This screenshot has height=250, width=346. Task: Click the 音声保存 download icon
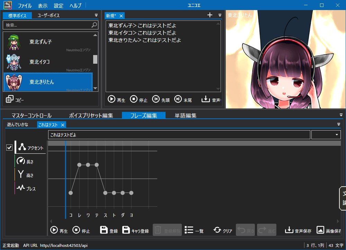tap(289, 230)
